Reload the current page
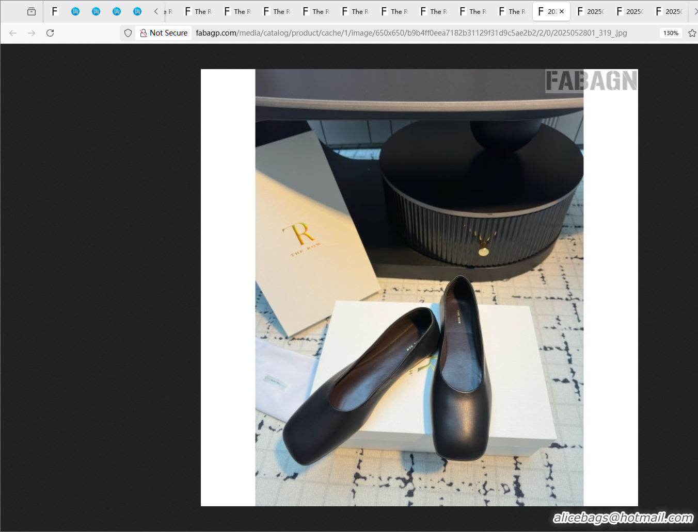The image size is (698, 532). pos(50,33)
